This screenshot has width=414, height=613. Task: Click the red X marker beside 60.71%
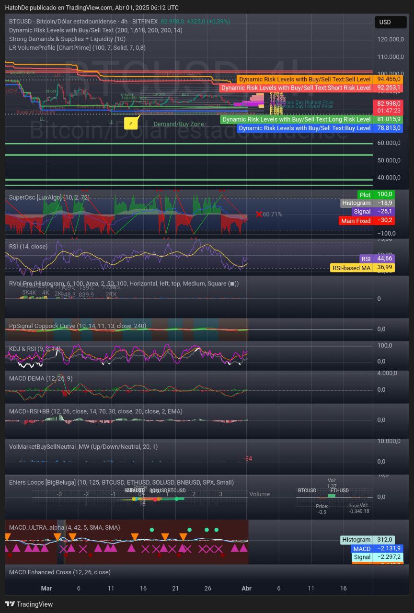click(x=259, y=214)
